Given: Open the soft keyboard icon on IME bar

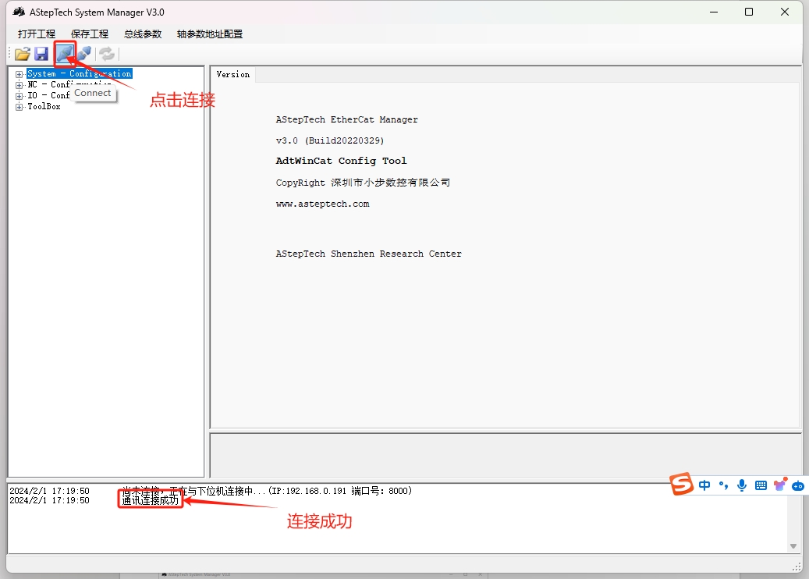Looking at the screenshot, I should [761, 485].
